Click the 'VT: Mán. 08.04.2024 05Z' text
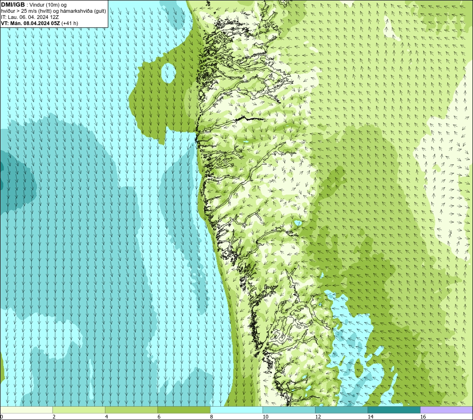 (x=30, y=23)
